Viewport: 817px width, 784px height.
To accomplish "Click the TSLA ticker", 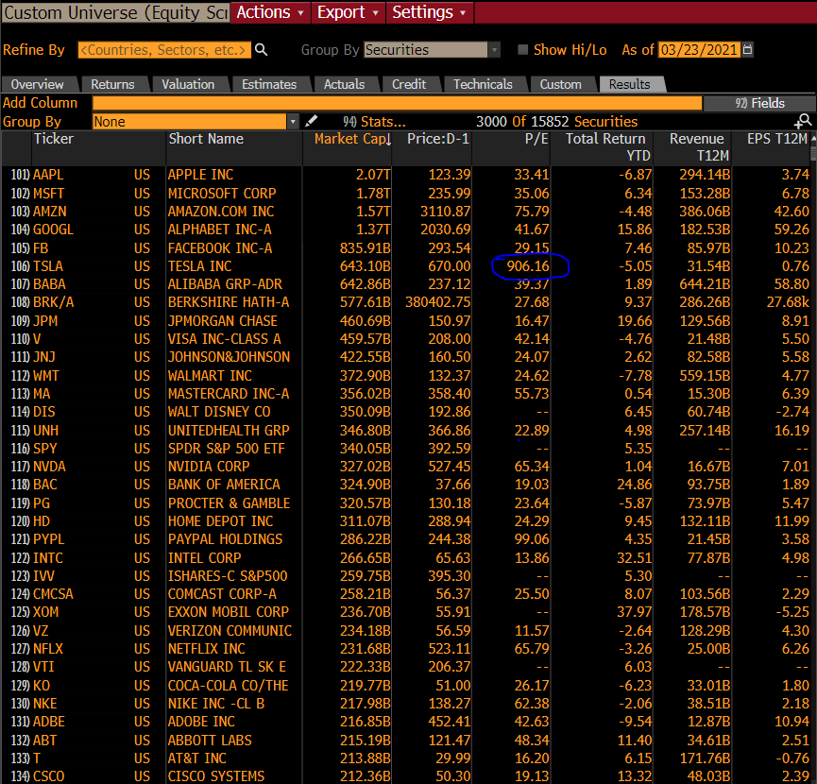I will tap(48, 266).
